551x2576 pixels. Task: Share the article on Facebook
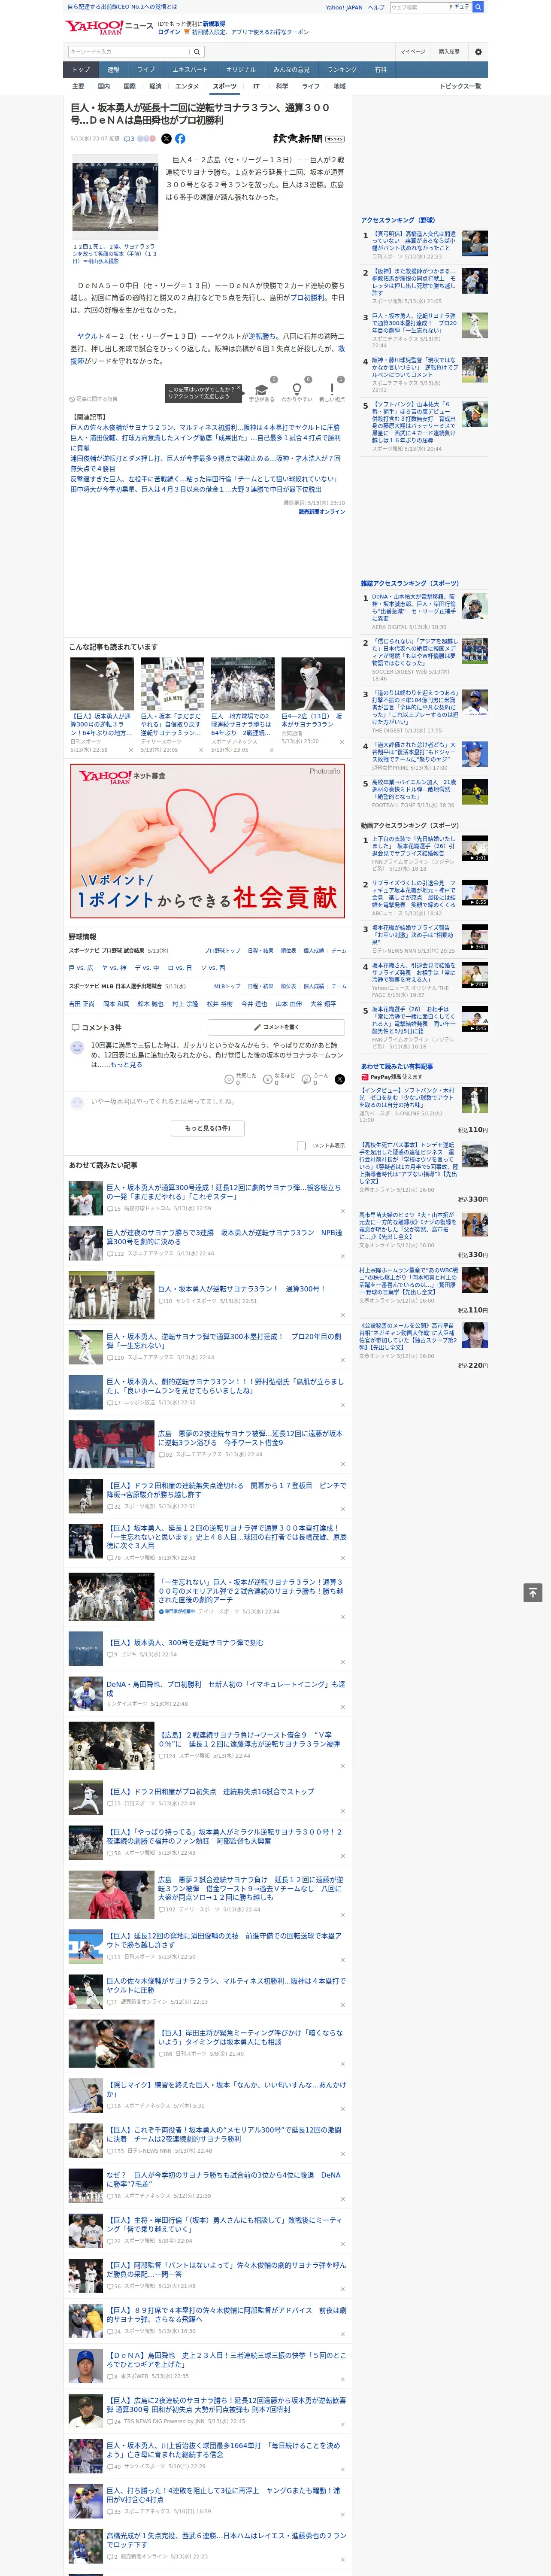(180, 139)
